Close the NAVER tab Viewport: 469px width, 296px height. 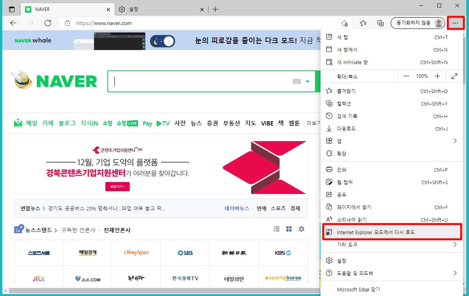tap(108, 9)
